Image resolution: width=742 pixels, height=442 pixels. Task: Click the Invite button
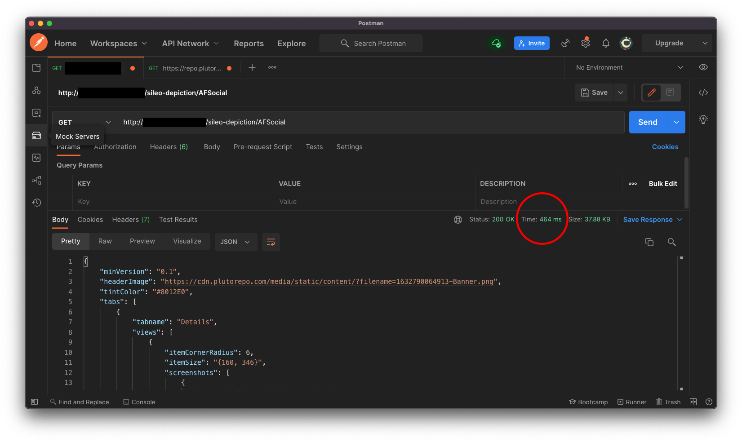(x=532, y=43)
